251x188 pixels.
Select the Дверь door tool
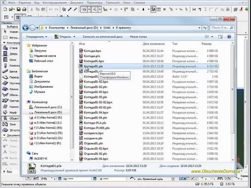pos(11,54)
